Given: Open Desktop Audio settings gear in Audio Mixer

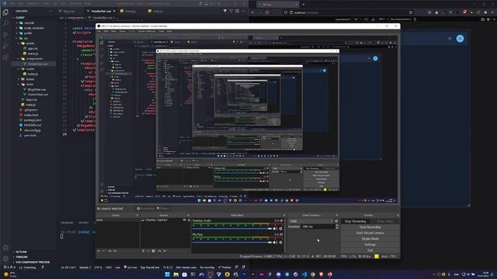Looking at the screenshot, I should click(x=280, y=229).
